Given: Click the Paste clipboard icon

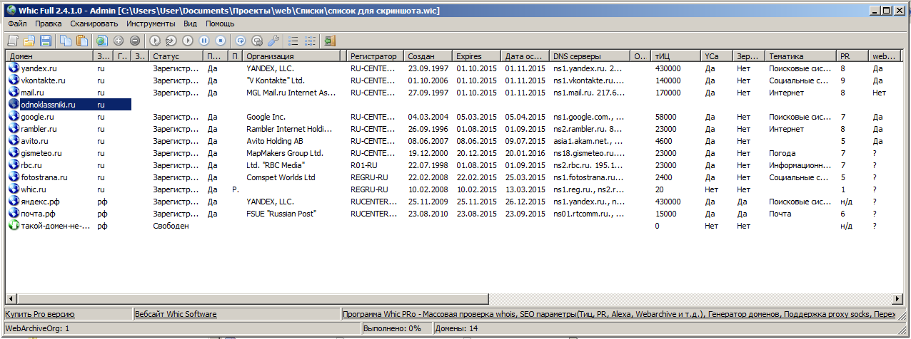Looking at the screenshot, I should coord(81,41).
